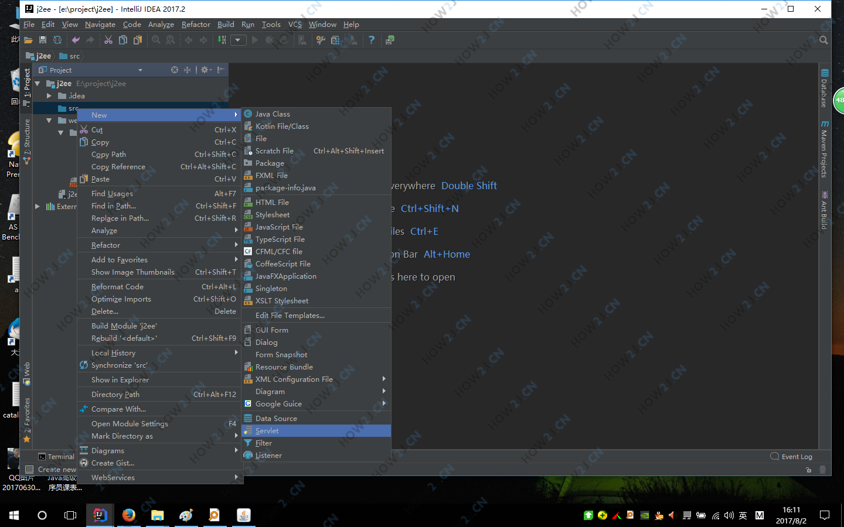Select Servlet in the New submenu
The width and height of the screenshot is (844, 527).
(x=316, y=431)
